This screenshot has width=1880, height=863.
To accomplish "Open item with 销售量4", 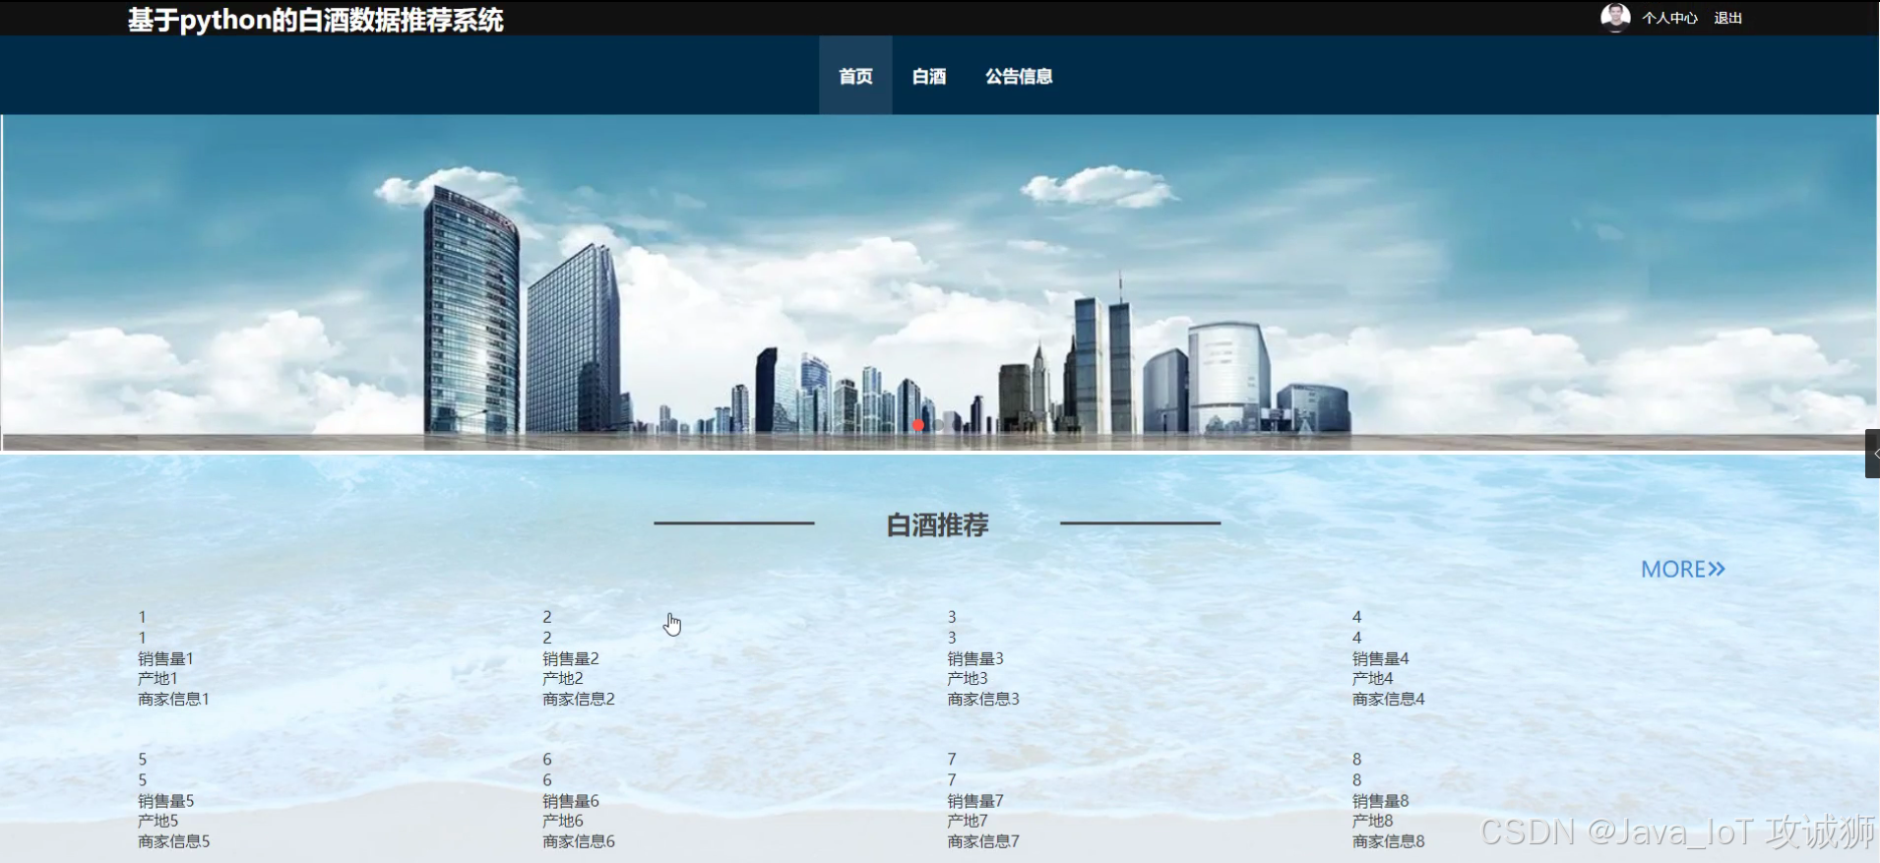I will click(x=1380, y=658).
